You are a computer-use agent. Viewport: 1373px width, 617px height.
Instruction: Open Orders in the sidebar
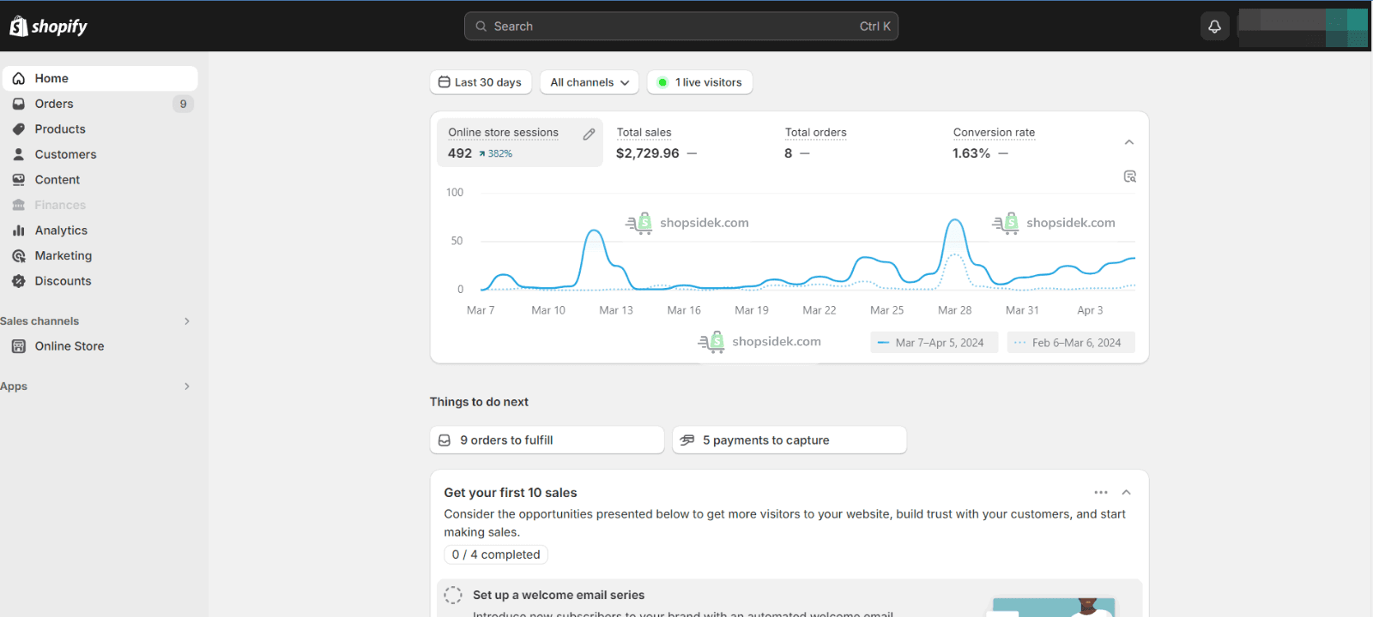(x=54, y=104)
